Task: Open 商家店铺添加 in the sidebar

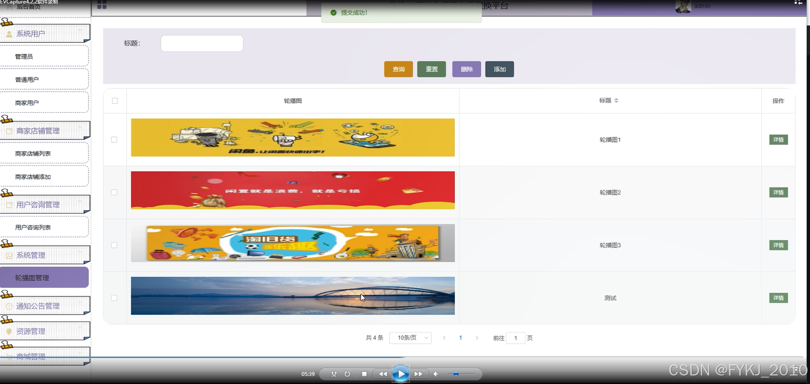Action: click(x=44, y=177)
